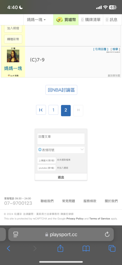Image resolution: width=122 pixels, height=265 pixels.
Task: Open the 購牌清單 menu item
Action: tap(91, 20)
